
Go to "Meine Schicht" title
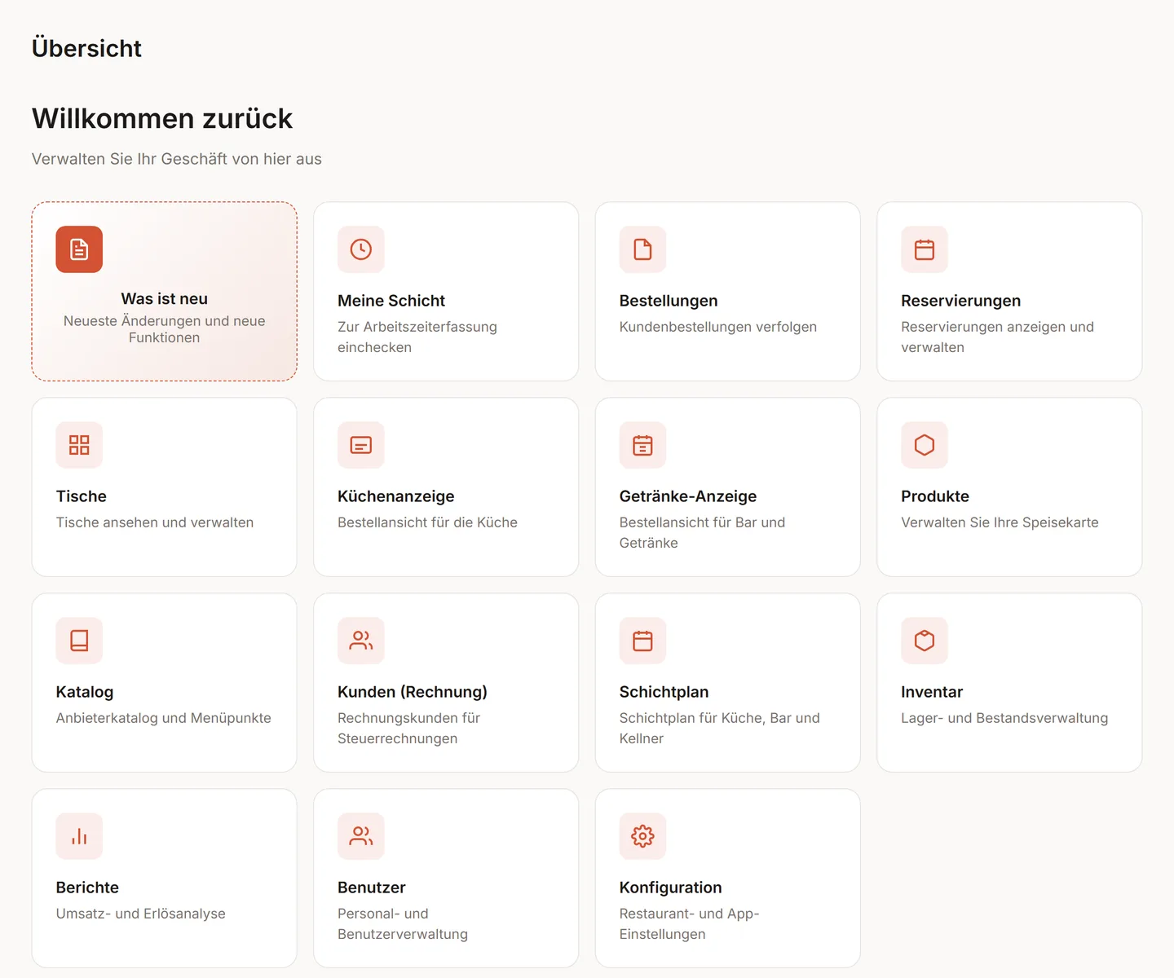tap(391, 301)
